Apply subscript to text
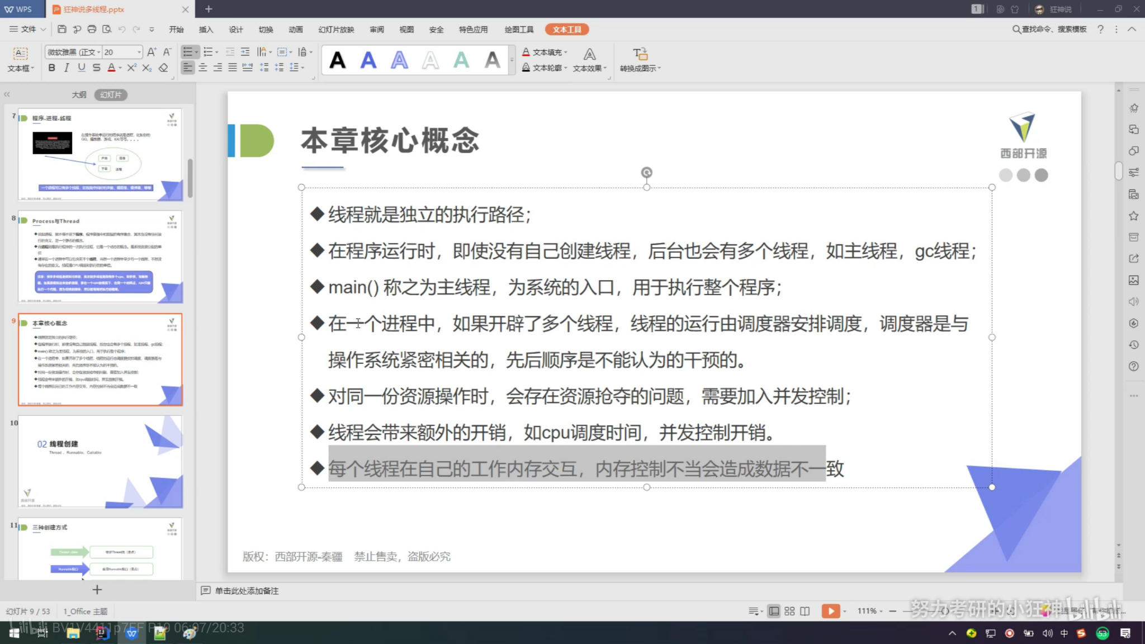Image resolution: width=1145 pixels, height=644 pixels. click(147, 68)
